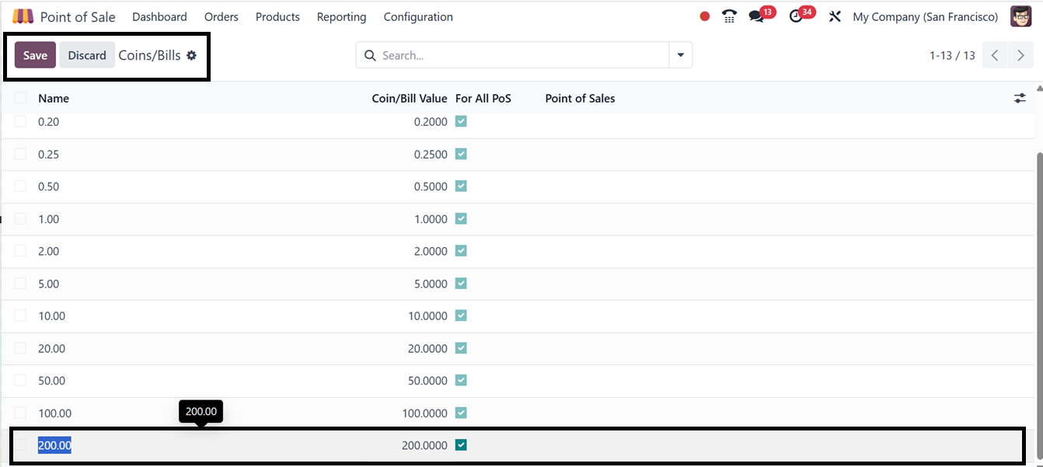Image resolution: width=1043 pixels, height=467 pixels.
Task: Open the Reporting menu
Action: (341, 16)
